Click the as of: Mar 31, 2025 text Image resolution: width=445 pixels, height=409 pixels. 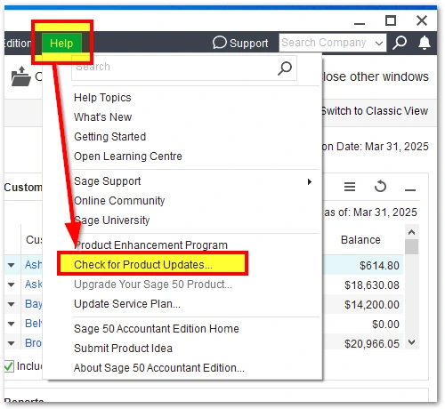point(370,213)
